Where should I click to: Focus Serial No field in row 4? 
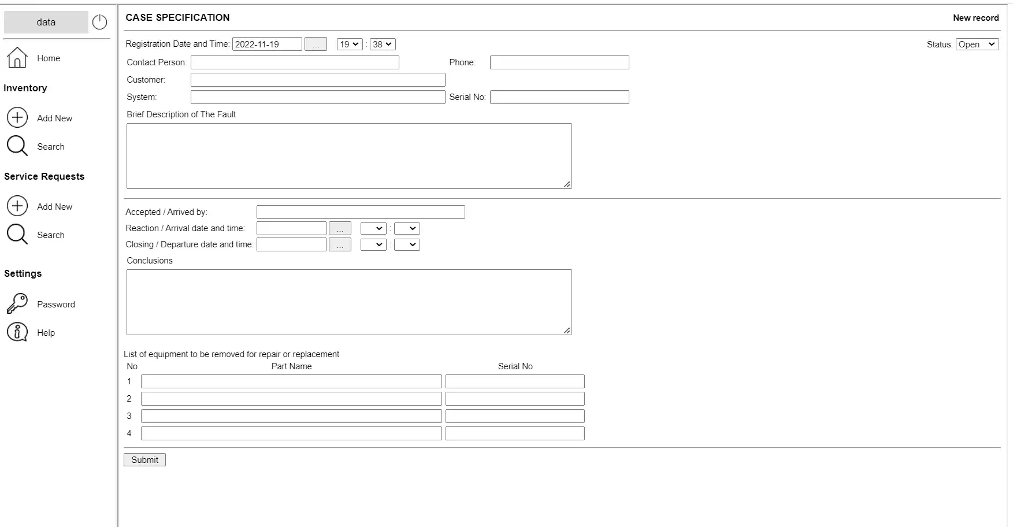pyautogui.click(x=515, y=433)
